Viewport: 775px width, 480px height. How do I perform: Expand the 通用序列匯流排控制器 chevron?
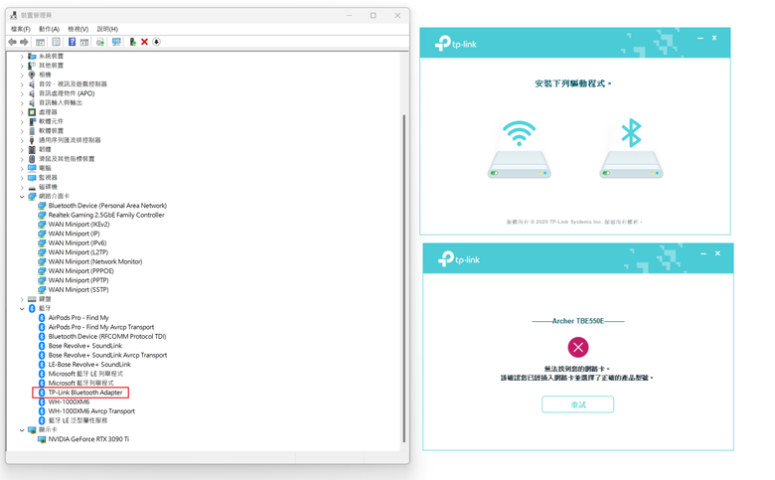(x=22, y=140)
